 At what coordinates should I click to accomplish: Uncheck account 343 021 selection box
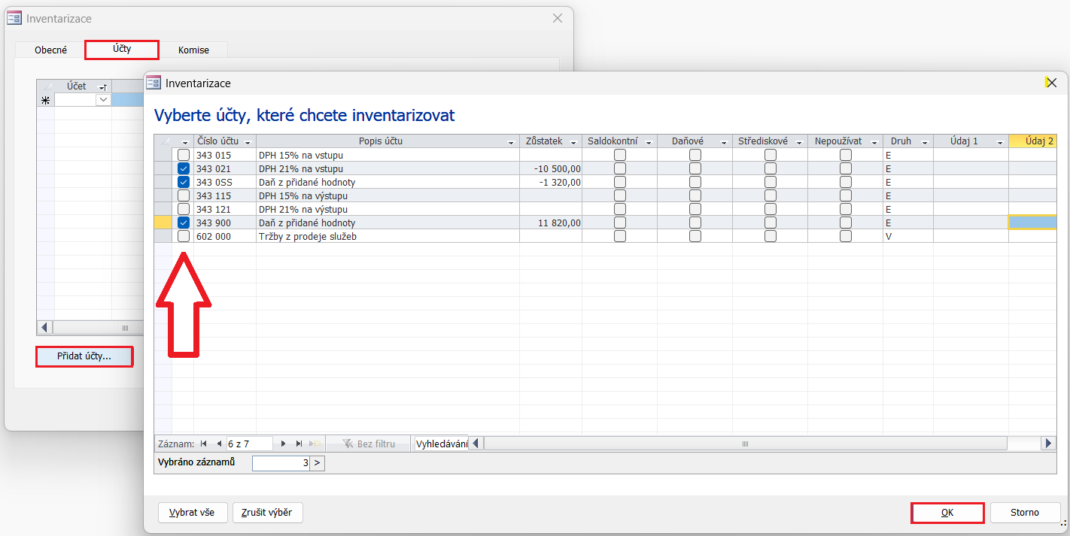tap(184, 168)
